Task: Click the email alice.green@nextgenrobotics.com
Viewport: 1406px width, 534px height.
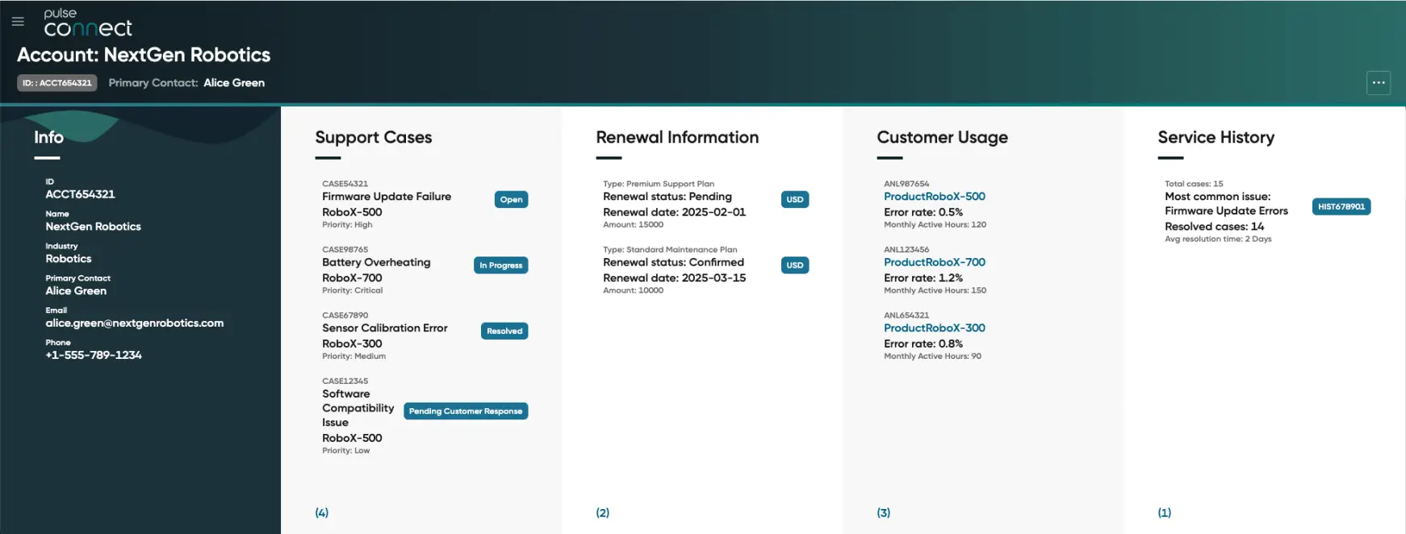Action: (x=134, y=323)
